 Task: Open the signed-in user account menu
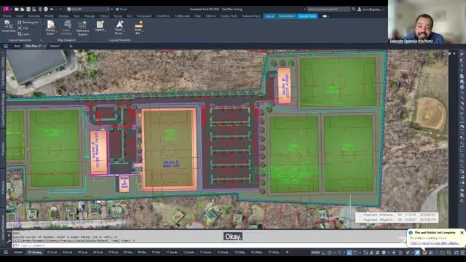(371, 9)
